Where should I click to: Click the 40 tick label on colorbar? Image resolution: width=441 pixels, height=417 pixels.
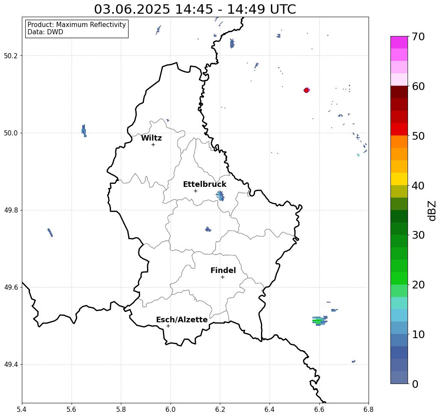418,186
